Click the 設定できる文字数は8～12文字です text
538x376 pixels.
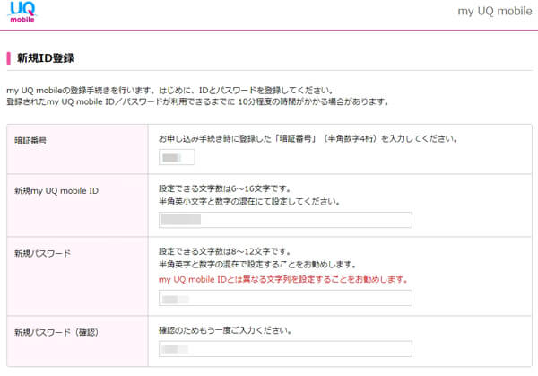[x=225, y=251]
